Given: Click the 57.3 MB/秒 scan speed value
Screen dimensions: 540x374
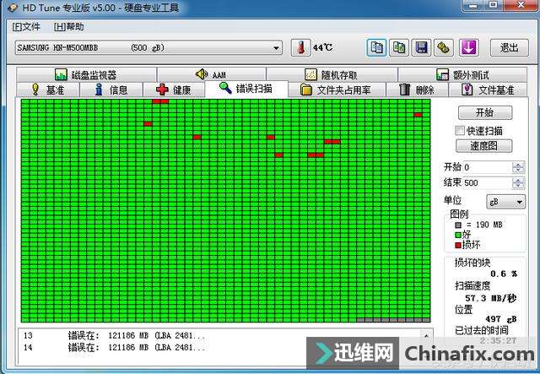Looking at the screenshot, I should click(490, 298).
